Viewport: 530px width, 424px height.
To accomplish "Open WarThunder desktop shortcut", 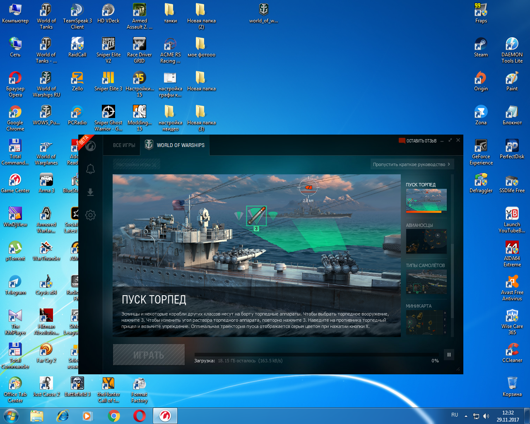I will point(46,251).
